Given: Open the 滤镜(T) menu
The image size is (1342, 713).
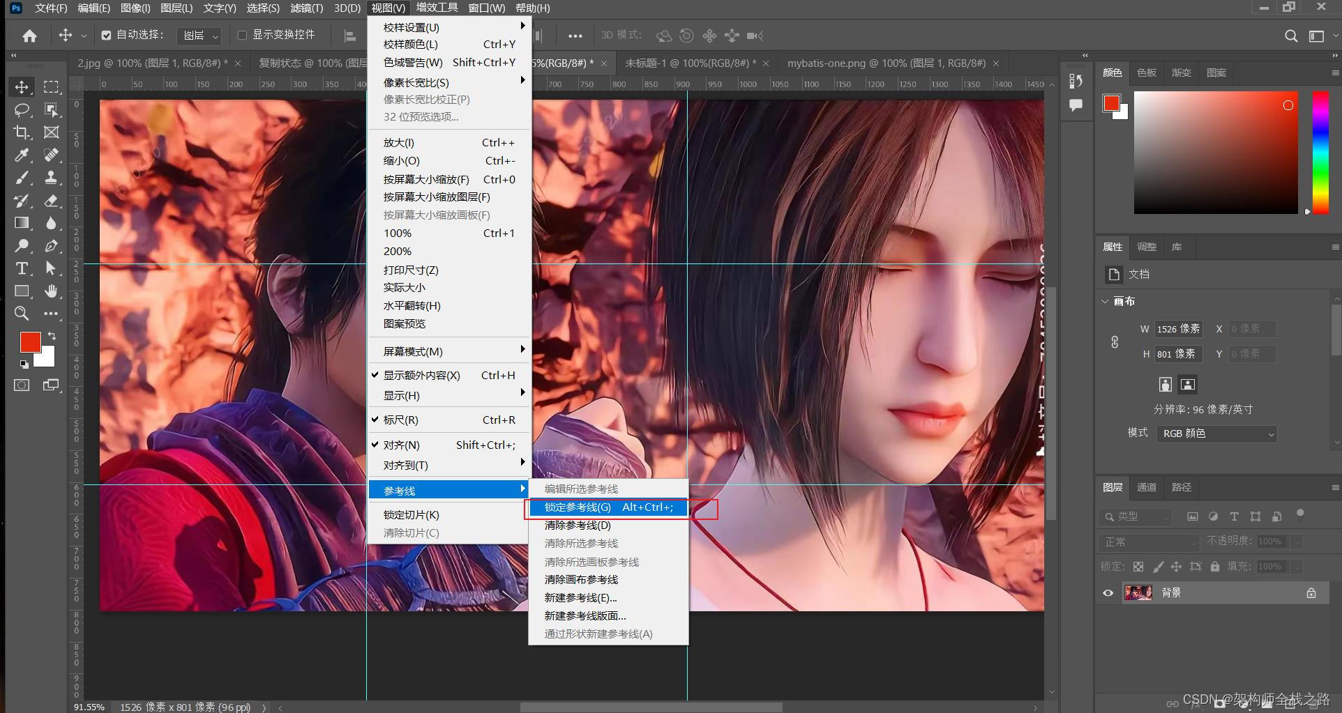Looking at the screenshot, I should click(x=306, y=8).
